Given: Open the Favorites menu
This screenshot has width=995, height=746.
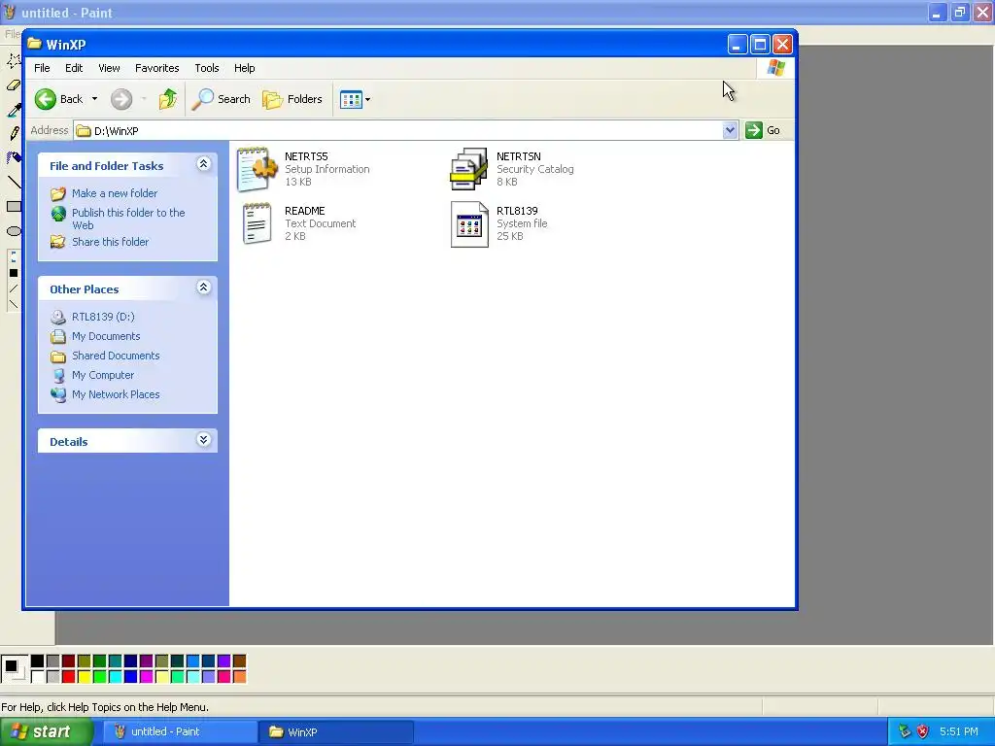Looking at the screenshot, I should coord(156,68).
